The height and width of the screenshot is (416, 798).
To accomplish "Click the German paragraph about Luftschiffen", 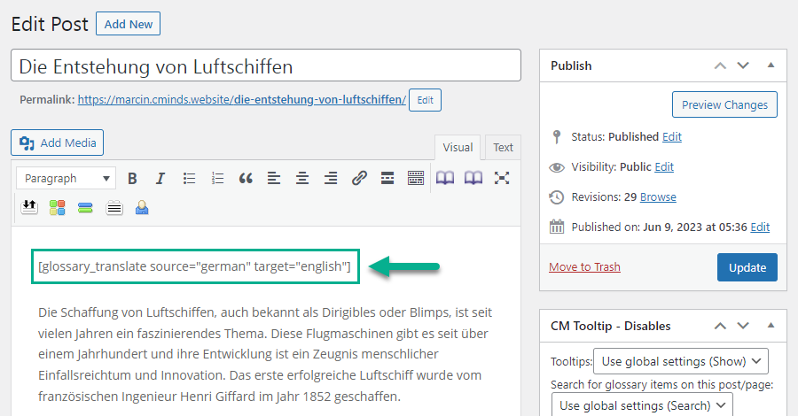I will 265,354.
